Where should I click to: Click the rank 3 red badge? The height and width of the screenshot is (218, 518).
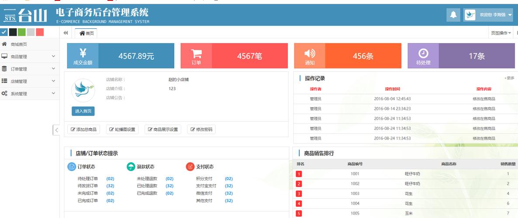point(299,194)
